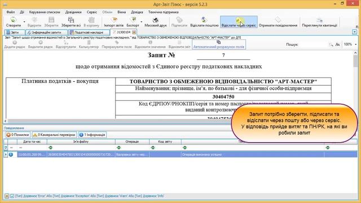The width and height of the screenshot is (361, 203).
Task: Expand the arrow beside Експорт
Action: pos(142,22)
